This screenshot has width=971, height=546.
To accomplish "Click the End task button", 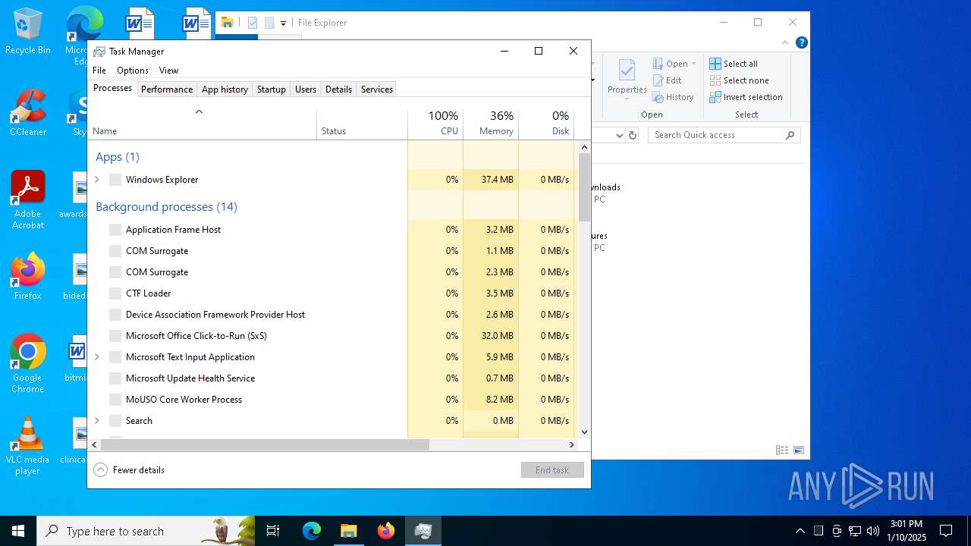I will pyautogui.click(x=552, y=470).
